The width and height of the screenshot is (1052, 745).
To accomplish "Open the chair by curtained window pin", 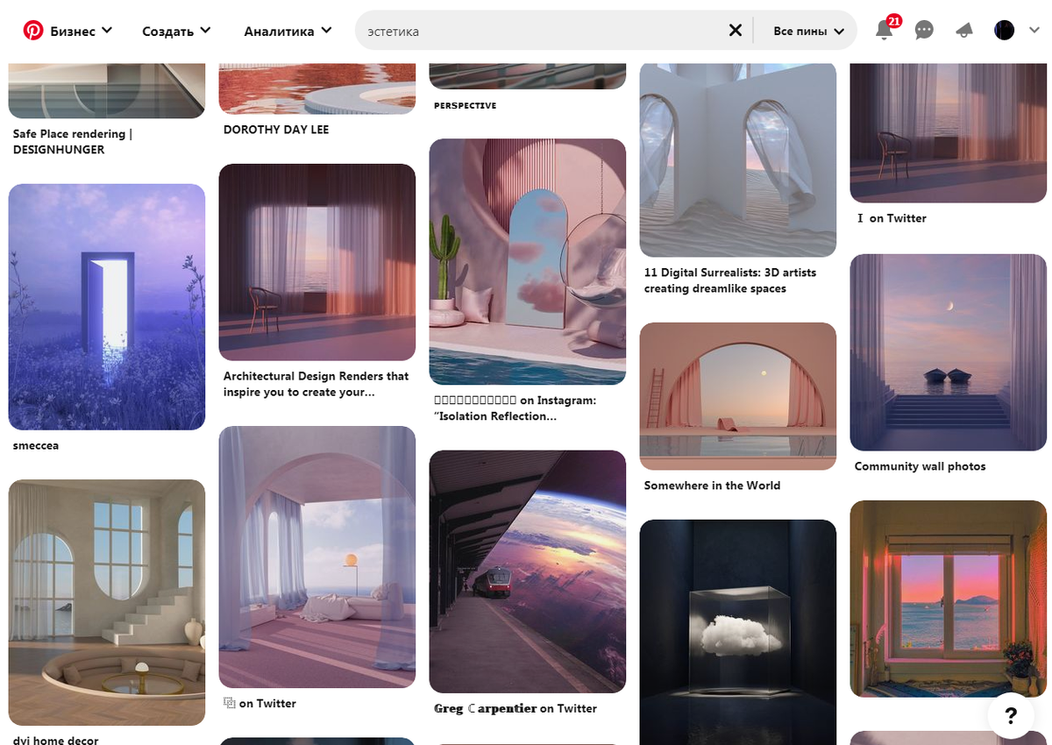I will click(317, 262).
